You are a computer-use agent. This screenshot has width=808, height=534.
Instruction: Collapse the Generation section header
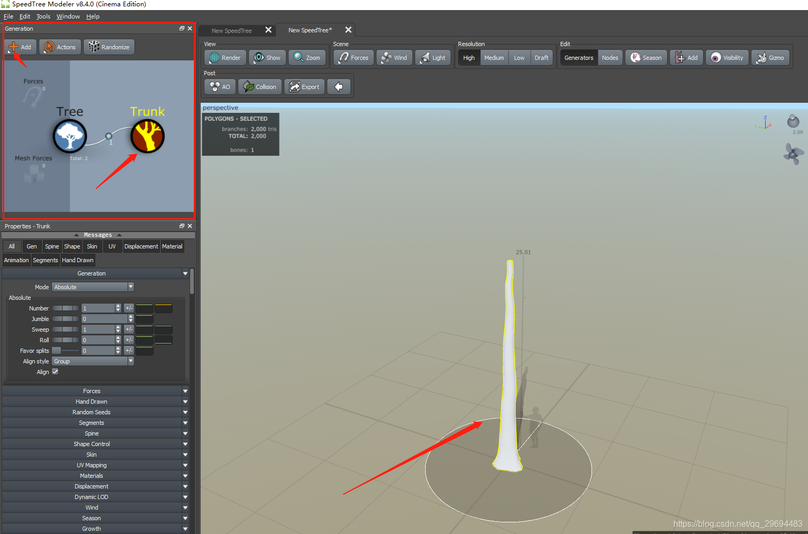95,273
